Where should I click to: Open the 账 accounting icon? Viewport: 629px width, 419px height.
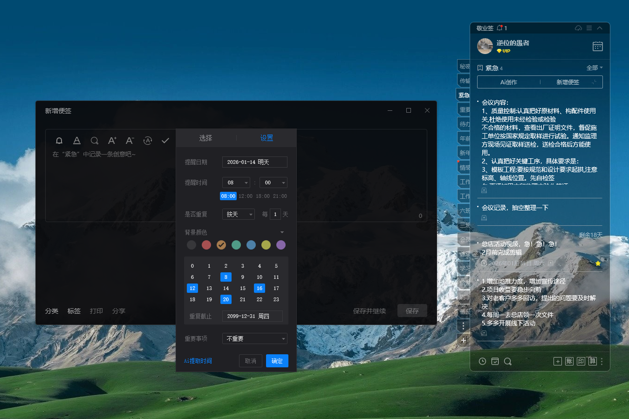[569, 361]
